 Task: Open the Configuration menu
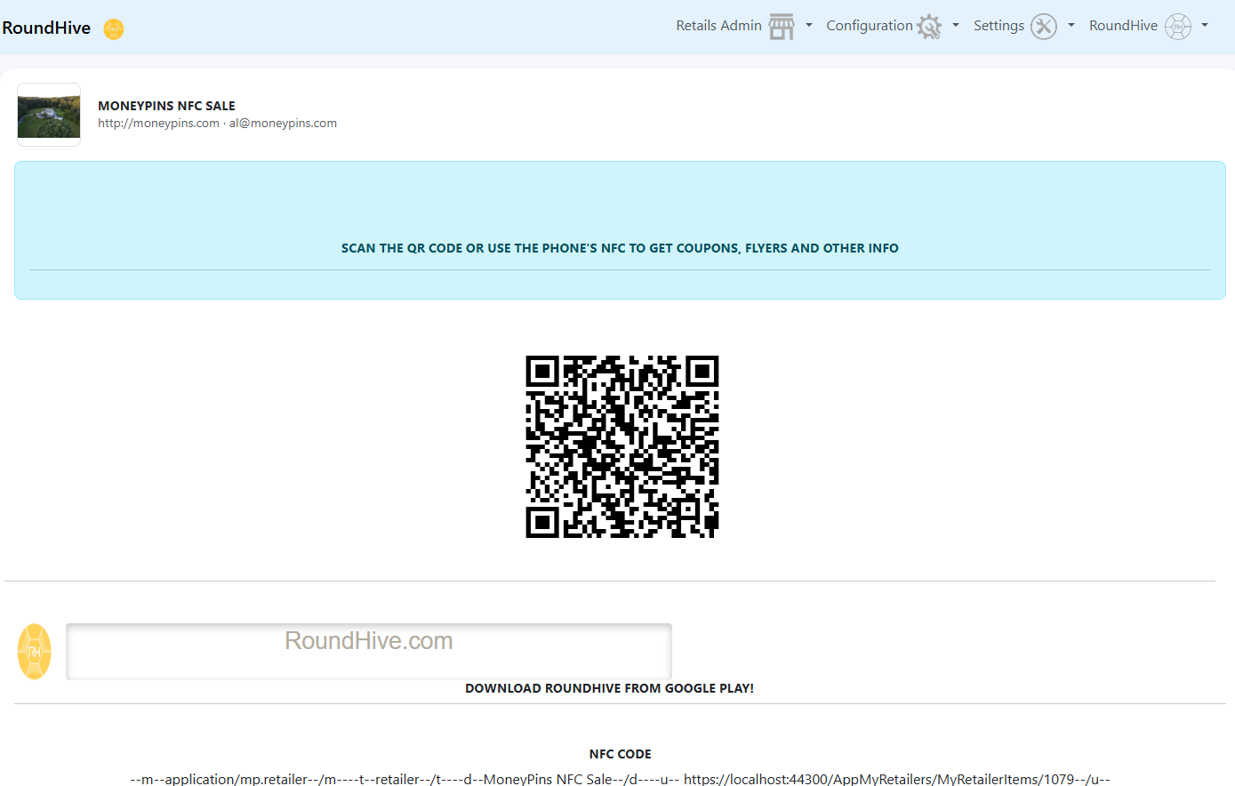(893, 27)
